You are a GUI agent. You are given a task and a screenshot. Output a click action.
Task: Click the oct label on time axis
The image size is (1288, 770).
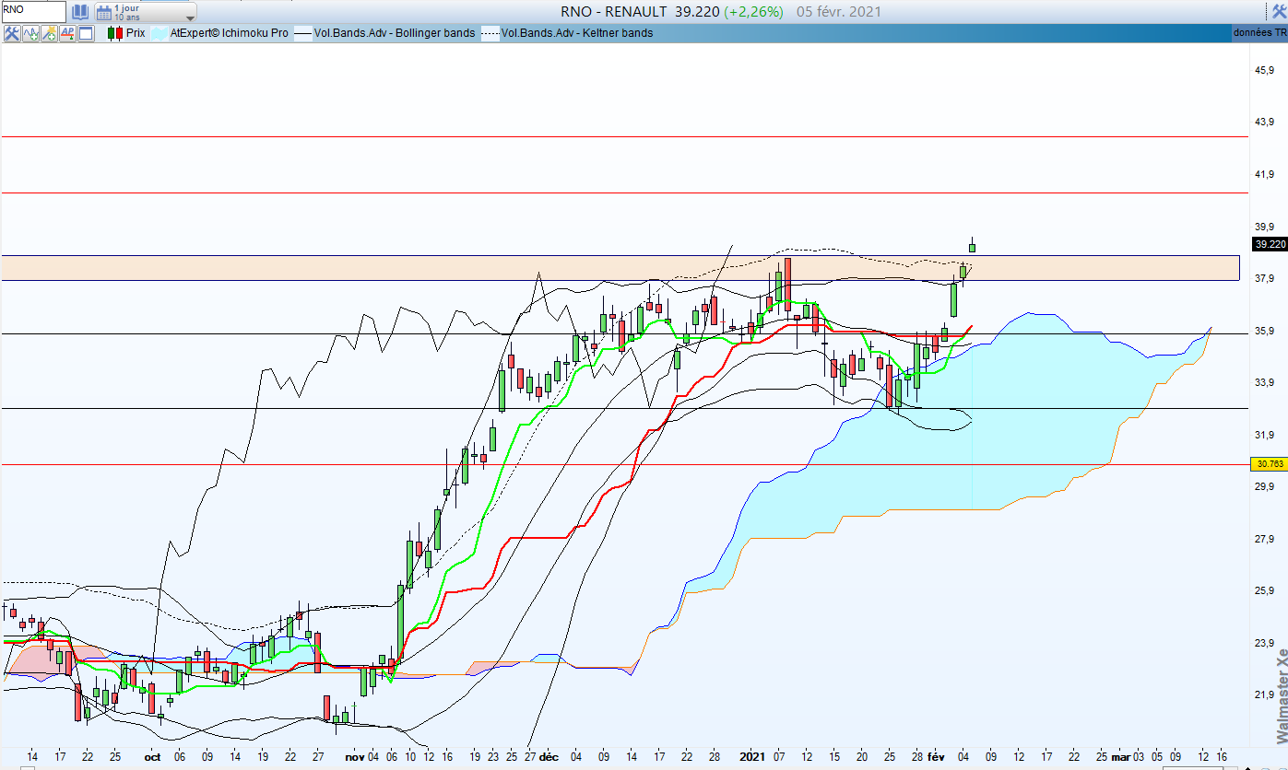point(152,757)
